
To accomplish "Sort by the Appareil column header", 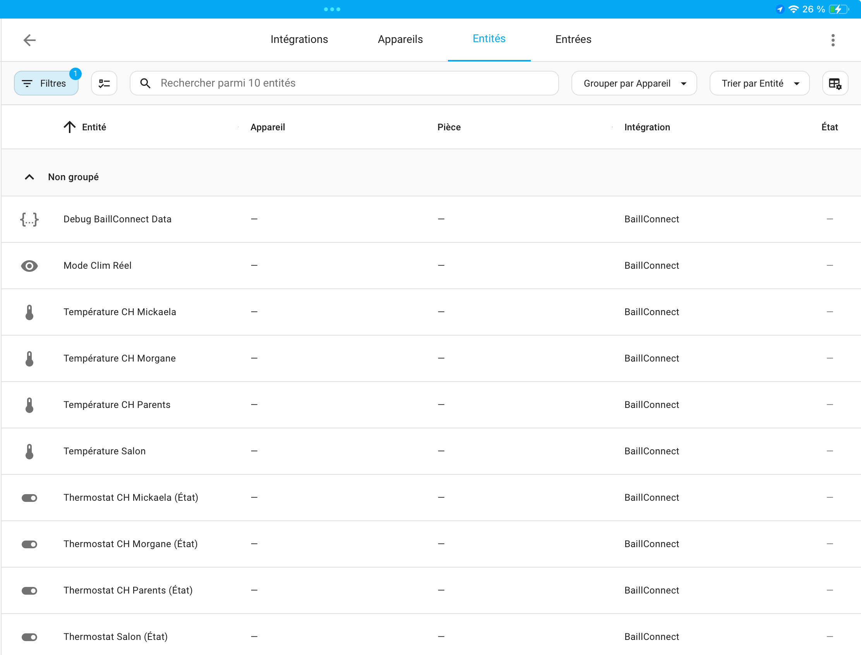I will pyautogui.click(x=268, y=127).
